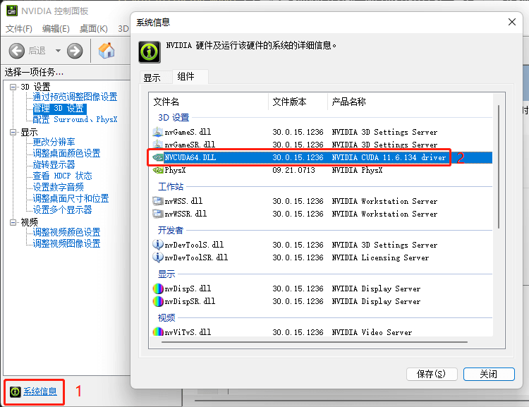Click NVIDIA CUDA 11.6.134 driver text
Image resolution: width=529 pixels, height=407 pixels.
click(x=389, y=157)
